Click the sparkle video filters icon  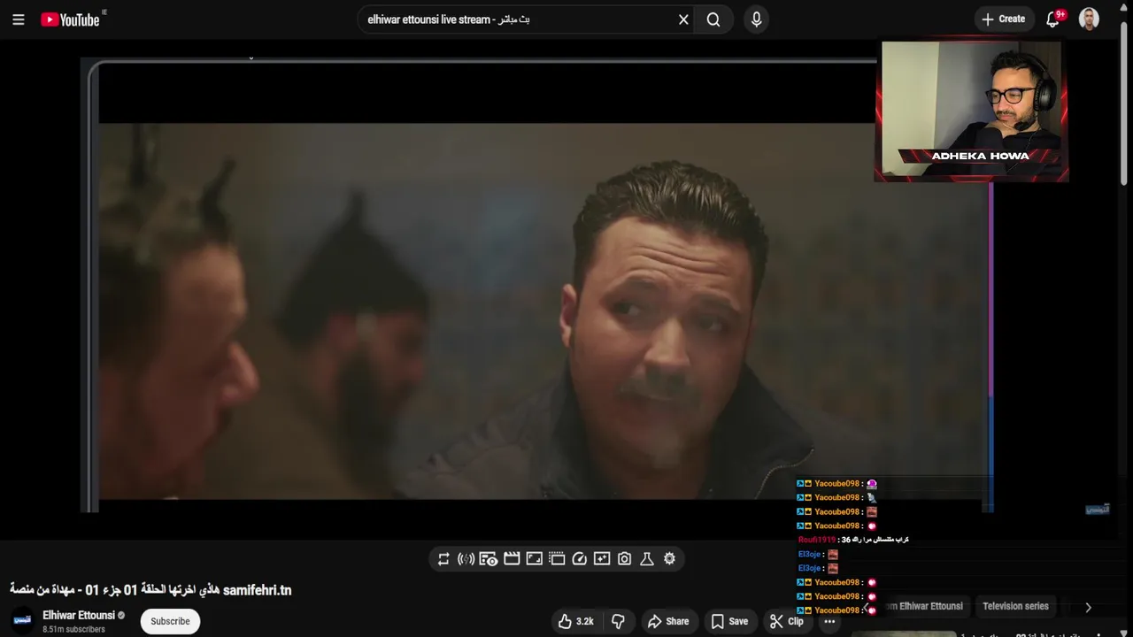(x=602, y=559)
